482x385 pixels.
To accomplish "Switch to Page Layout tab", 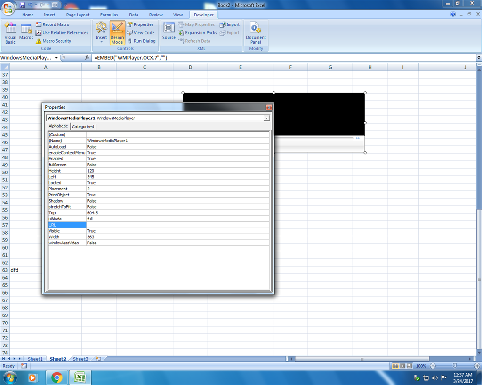I will click(78, 15).
